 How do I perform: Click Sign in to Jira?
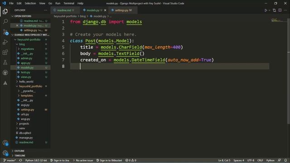pos(59,160)
